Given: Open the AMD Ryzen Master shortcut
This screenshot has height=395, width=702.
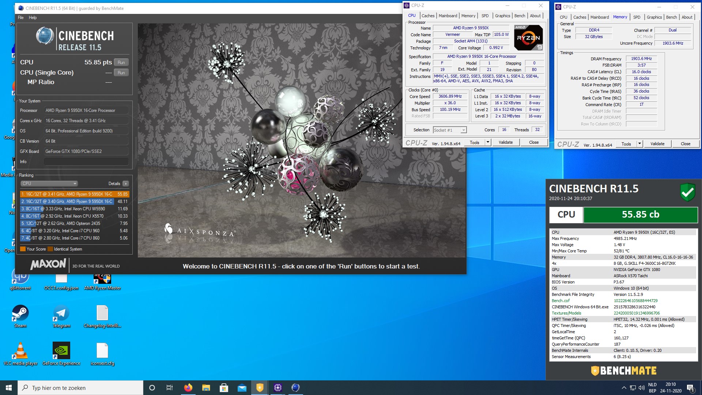Looking at the screenshot, I should [102, 282].
